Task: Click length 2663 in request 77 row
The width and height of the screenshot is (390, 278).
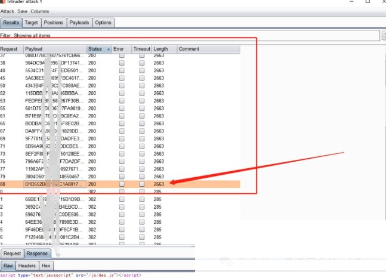Action: click(x=159, y=169)
